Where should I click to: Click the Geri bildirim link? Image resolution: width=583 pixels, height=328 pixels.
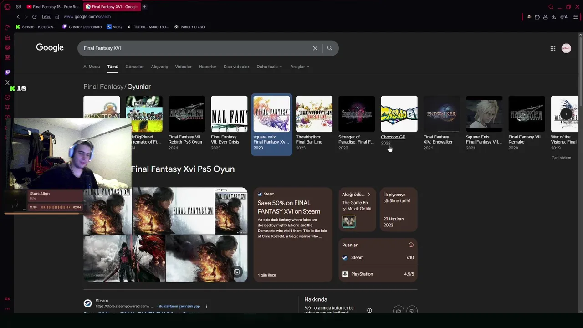pyautogui.click(x=561, y=158)
